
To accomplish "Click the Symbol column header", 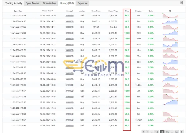I will (70, 11).
